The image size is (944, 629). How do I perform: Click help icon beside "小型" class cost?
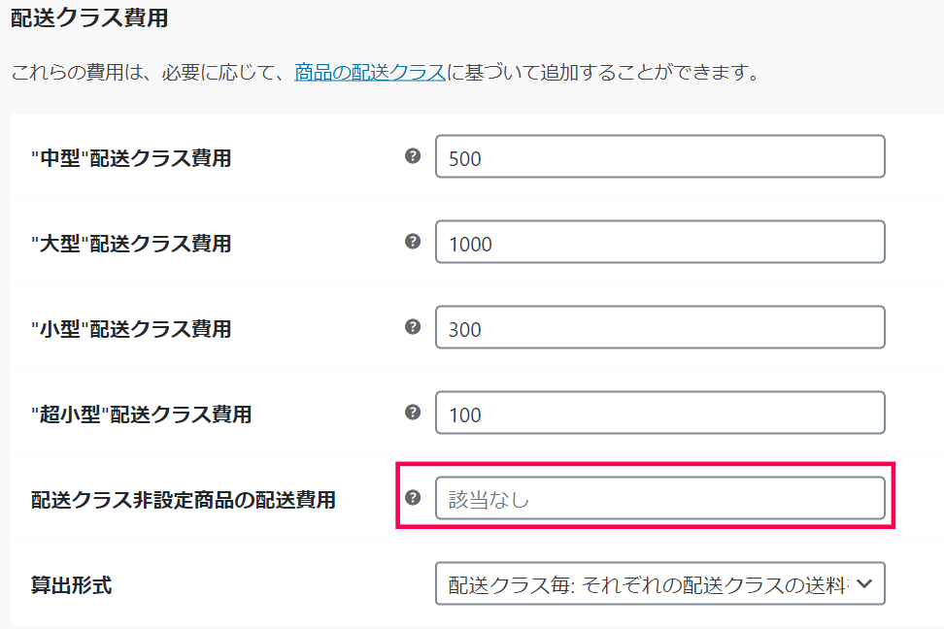413,327
